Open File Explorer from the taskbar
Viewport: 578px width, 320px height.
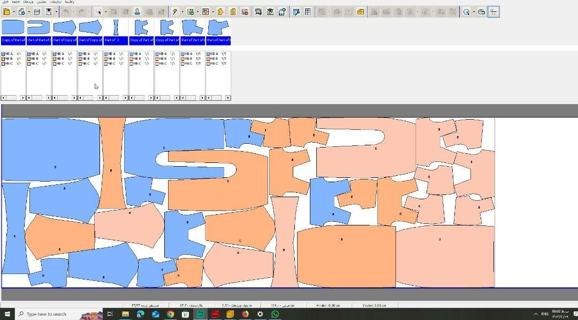pos(125,314)
